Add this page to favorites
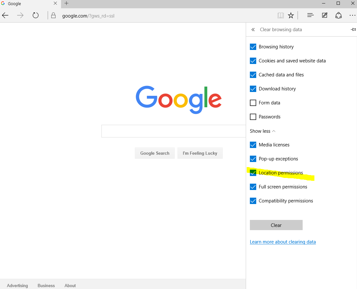The image size is (357, 289). pos(291,15)
